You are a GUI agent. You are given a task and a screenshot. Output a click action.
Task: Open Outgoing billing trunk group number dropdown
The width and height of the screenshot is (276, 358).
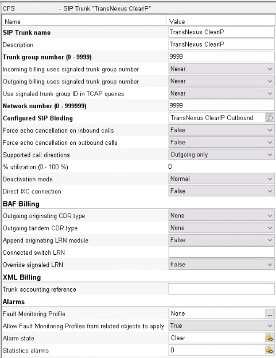coord(221,81)
